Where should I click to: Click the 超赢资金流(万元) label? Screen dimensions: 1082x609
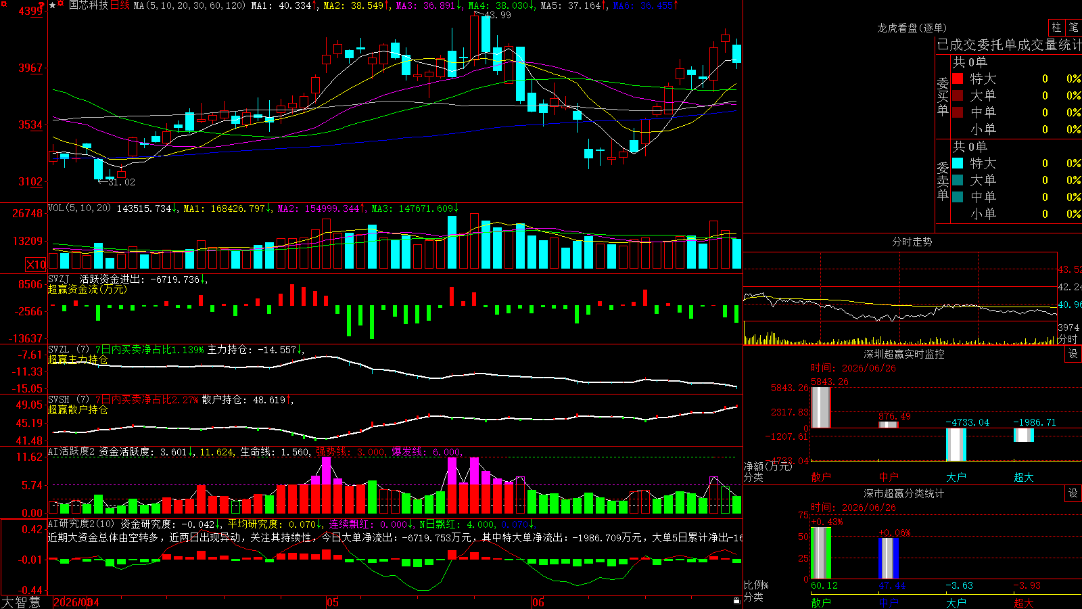[x=87, y=289]
